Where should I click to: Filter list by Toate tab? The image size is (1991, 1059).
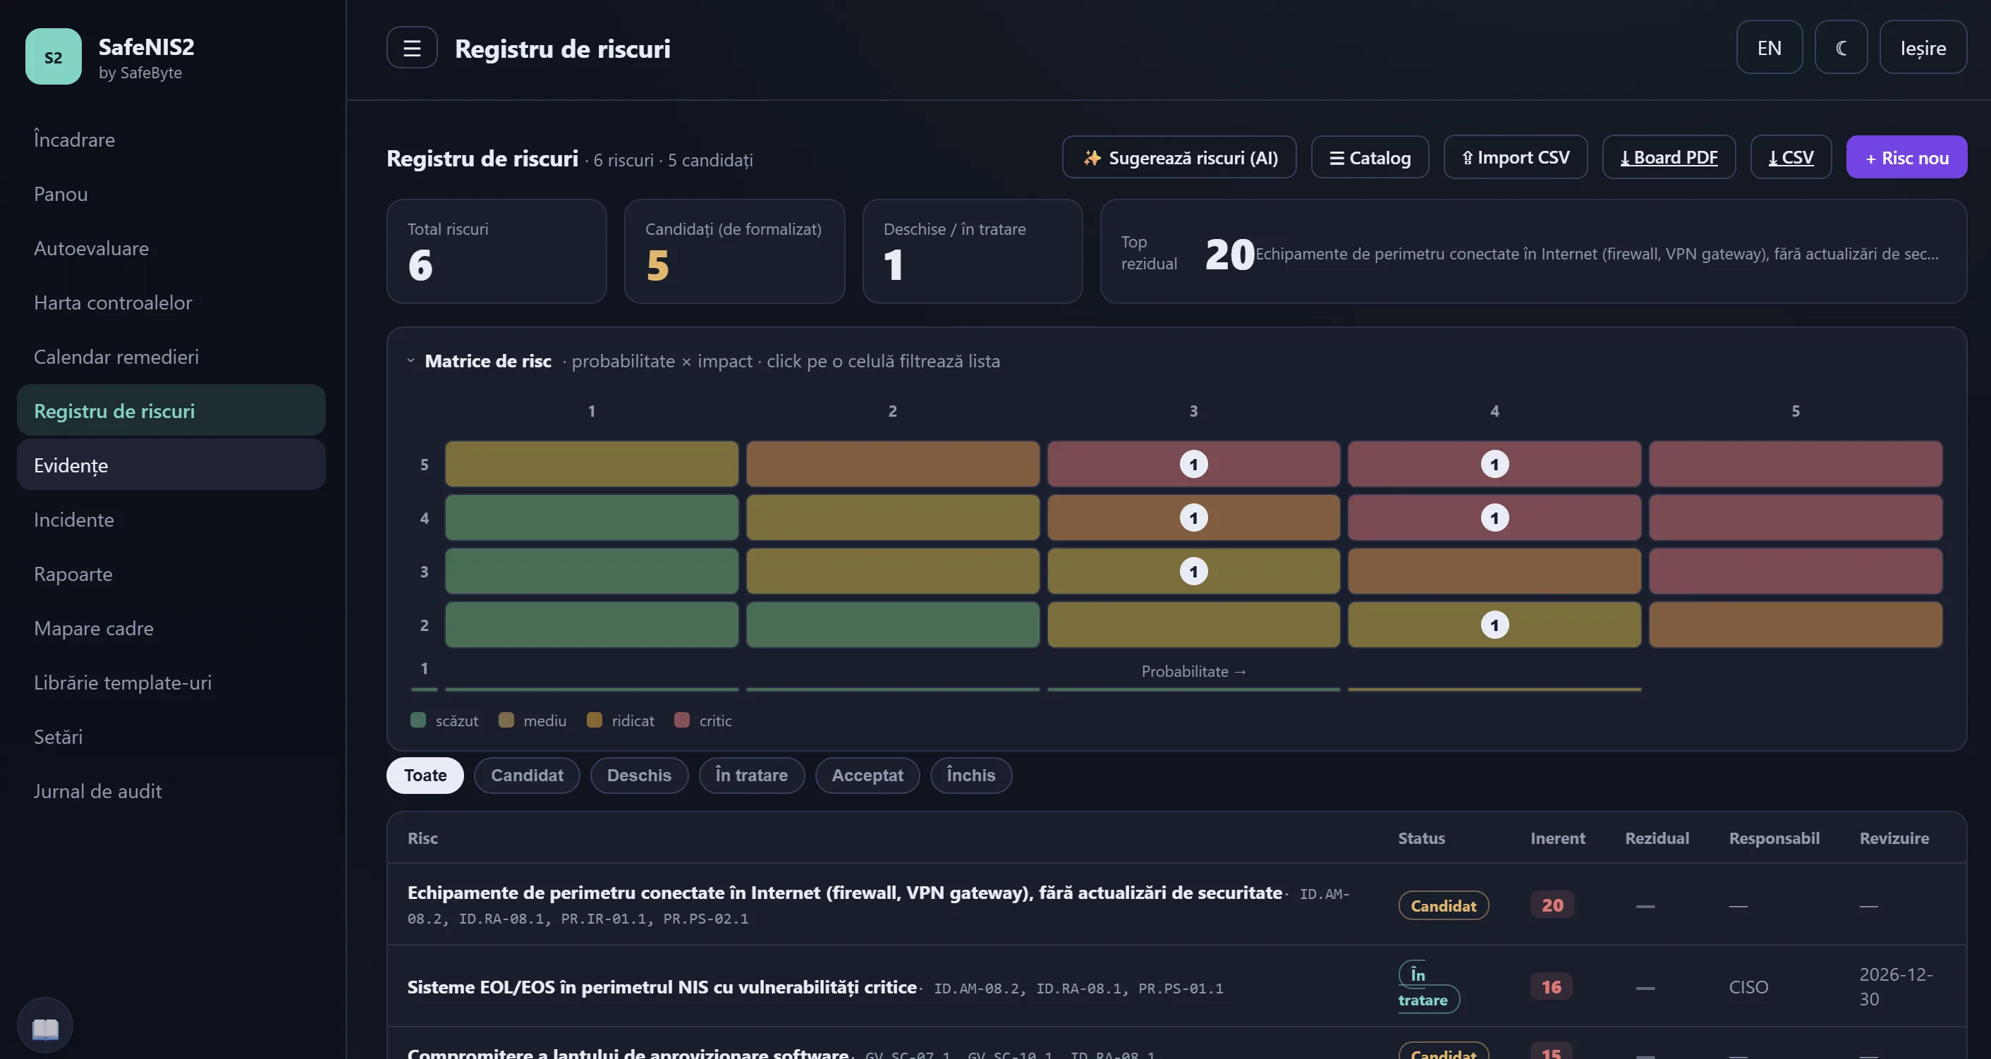click(425, 776)
